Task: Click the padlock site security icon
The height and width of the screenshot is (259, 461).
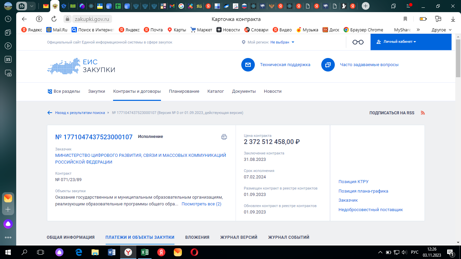Action: coord(67,19)
